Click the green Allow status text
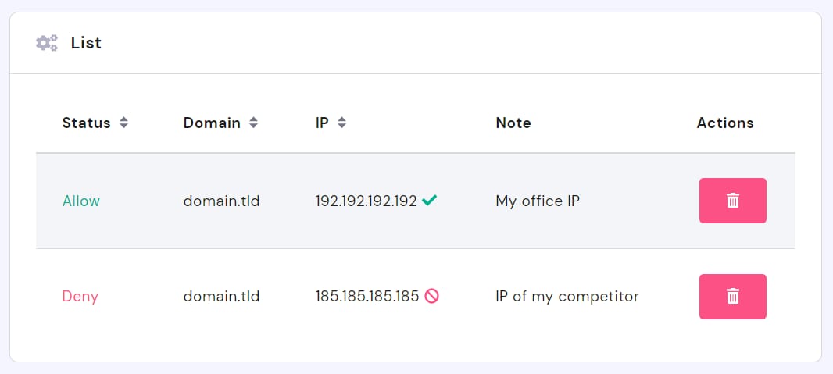This screenshot has height=374, width=833. click(x=81, y=201)
